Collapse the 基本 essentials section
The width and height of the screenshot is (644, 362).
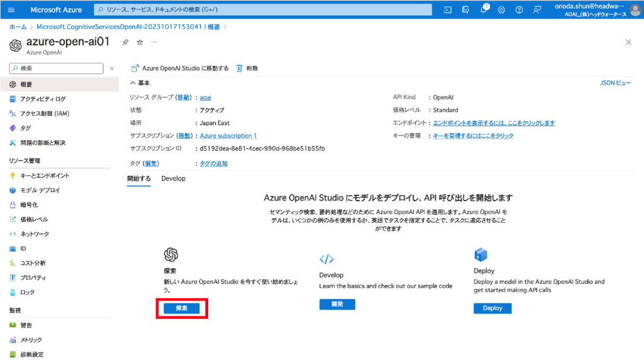(133, 83)
